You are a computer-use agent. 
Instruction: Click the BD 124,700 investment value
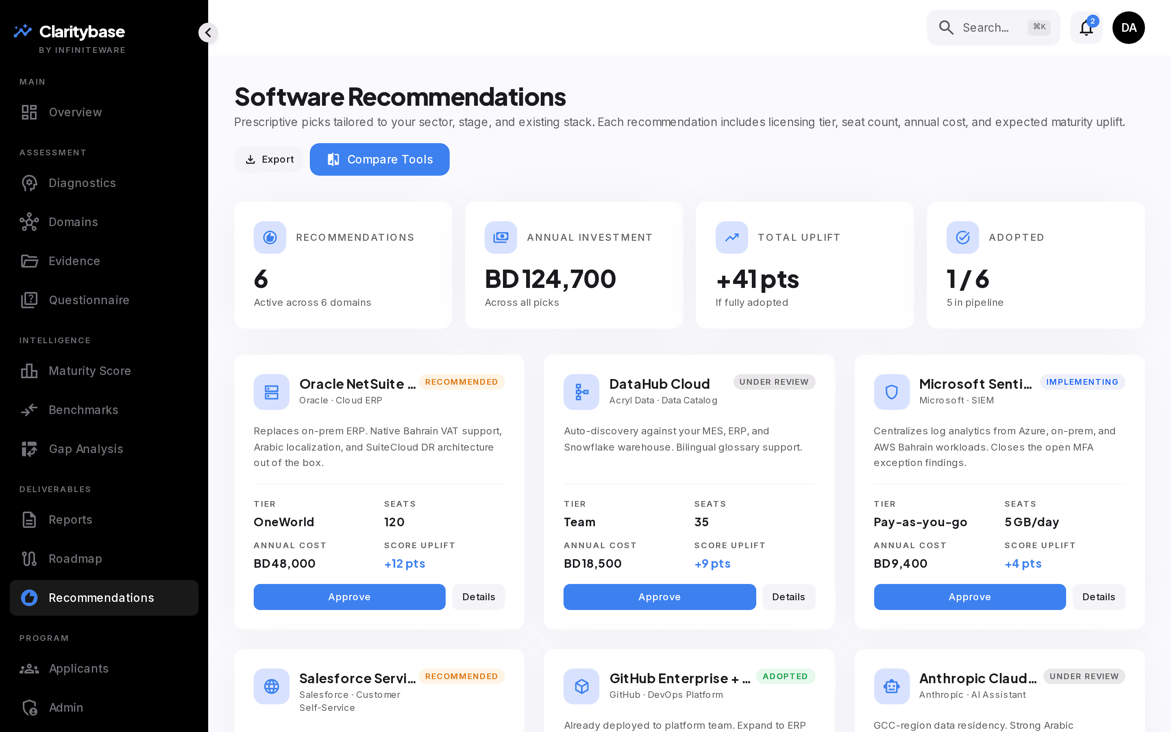[x=550, y=279]
